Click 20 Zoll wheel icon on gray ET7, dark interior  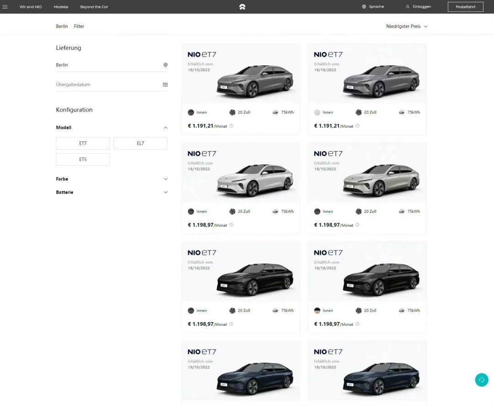pyautogui.click(x=232, y=113)
